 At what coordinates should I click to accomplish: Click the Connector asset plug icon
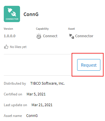[x=71, y=36]
